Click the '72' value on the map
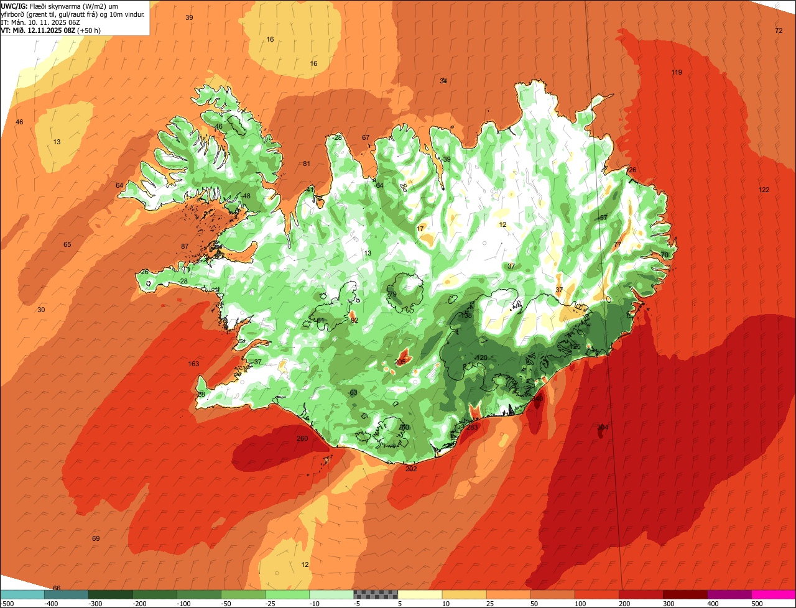The image size is (796, 608). point(779,30)
